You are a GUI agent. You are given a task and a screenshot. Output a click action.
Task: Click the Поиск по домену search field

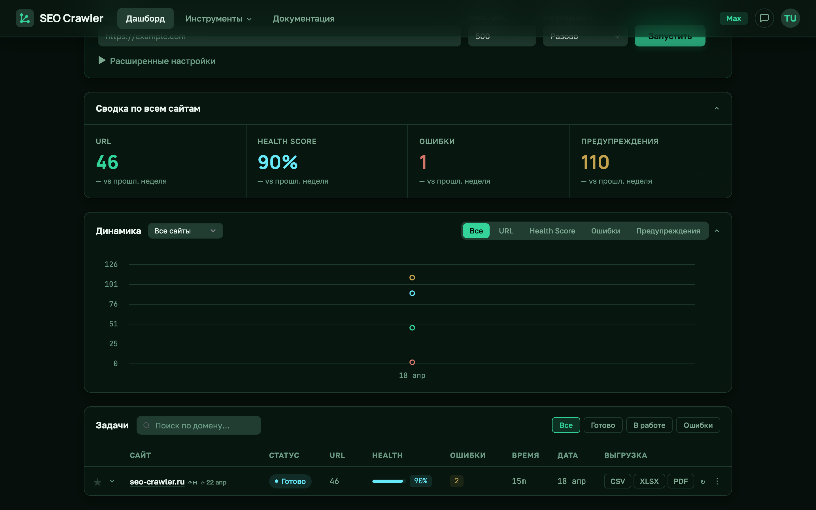199,425
